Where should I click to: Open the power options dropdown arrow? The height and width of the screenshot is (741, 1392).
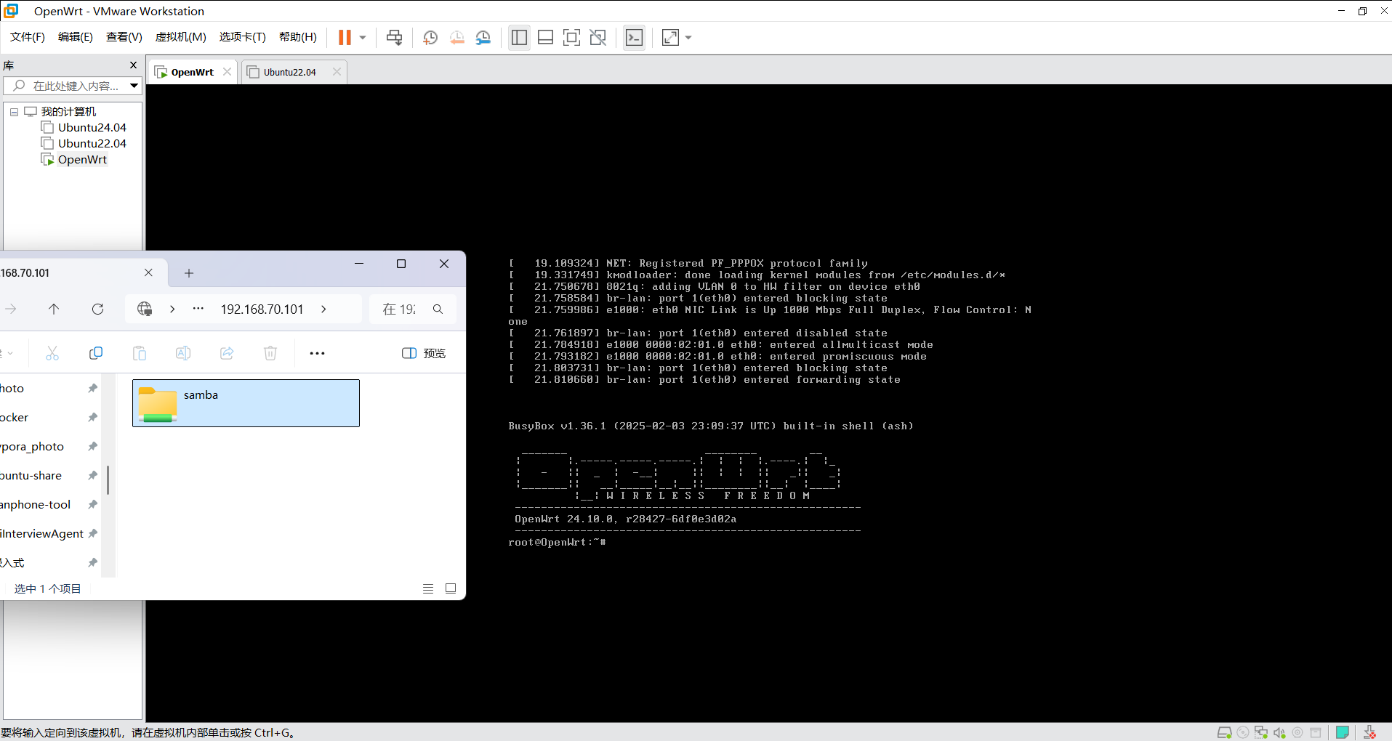363,38
